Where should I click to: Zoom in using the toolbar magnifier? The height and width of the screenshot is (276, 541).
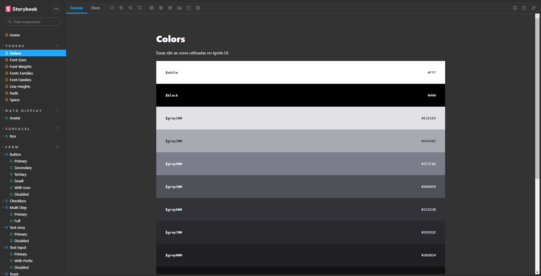121,8
